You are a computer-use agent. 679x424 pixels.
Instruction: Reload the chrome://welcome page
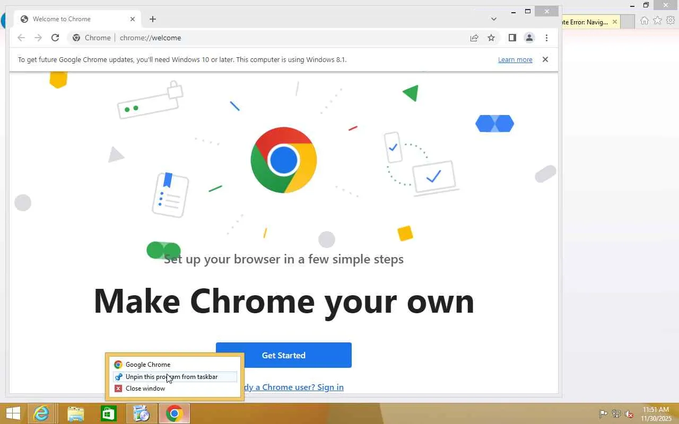(x=55, y=38)
